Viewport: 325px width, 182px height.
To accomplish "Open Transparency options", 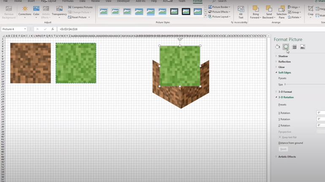I will click(59, 12).
